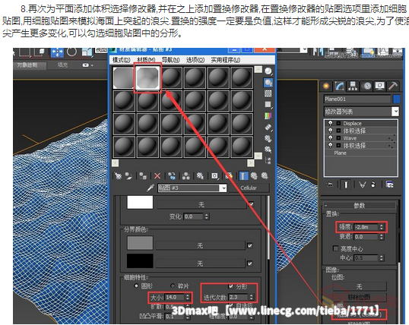Toggle Displace modifier light bulb
Viewport: 409px width, 325px height.
click(x=330, y=123)
